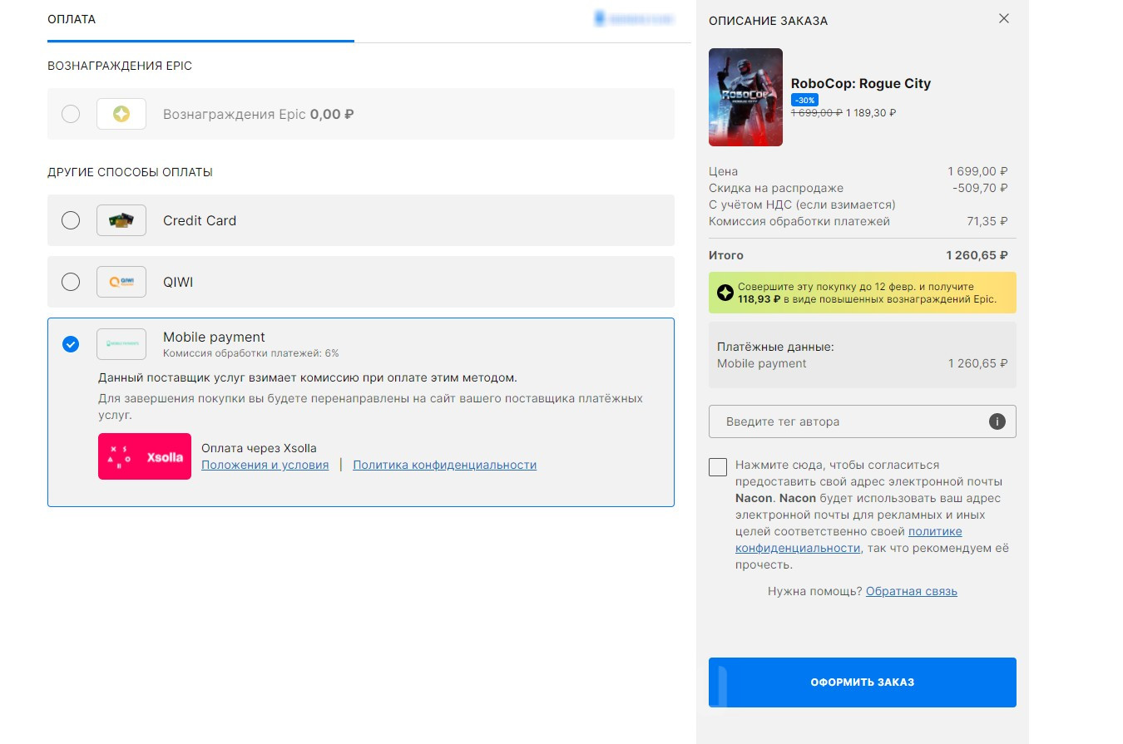Check the Nacon email sharing checkbox
Image resolution: width=1123 pixels, height=744 pixels.
718,466
